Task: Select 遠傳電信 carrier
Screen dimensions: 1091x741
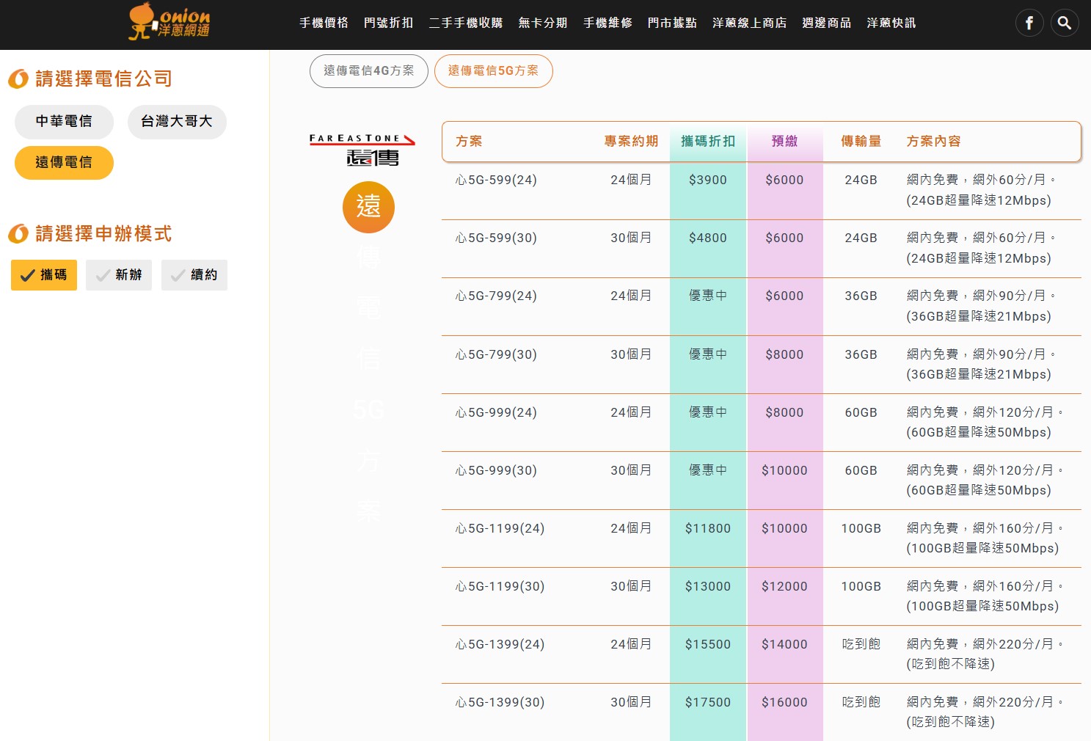Action: [x=64, y=163]
